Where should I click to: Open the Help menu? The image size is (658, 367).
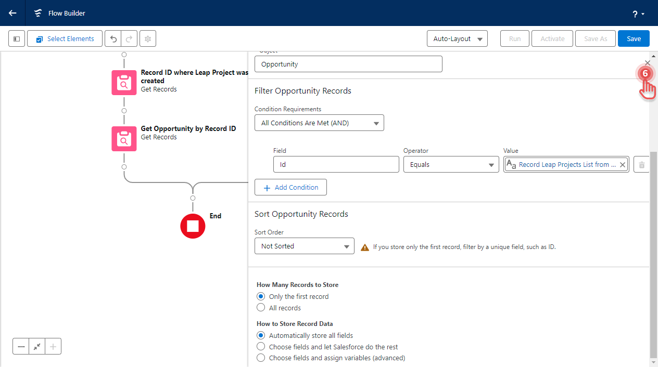pyautogui.click(x=636, y=13)
